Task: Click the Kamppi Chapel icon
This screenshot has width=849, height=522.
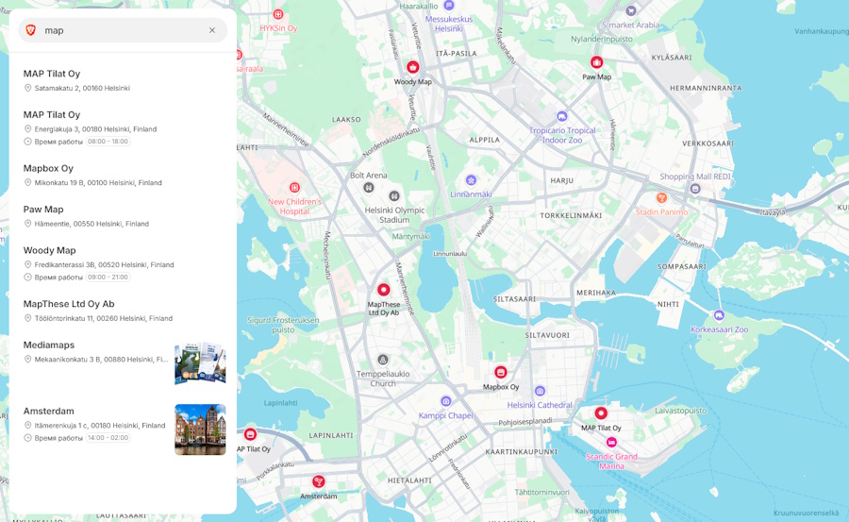Action: [x=445, y=402]
